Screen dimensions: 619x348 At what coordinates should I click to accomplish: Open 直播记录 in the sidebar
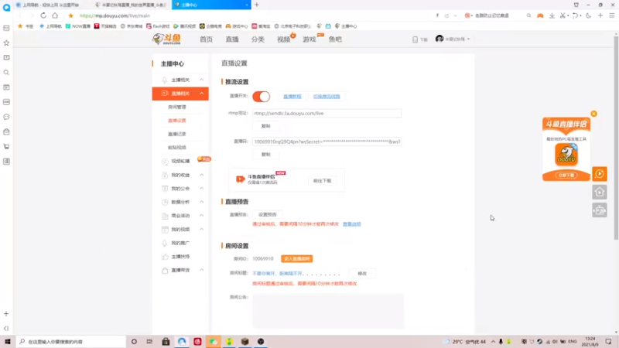tap(177, 134)
